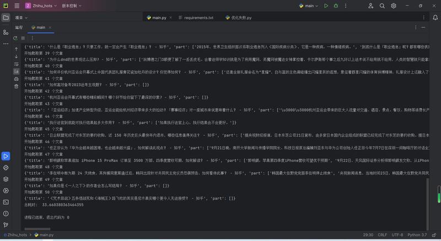Run the main configuration

(326, 6)
